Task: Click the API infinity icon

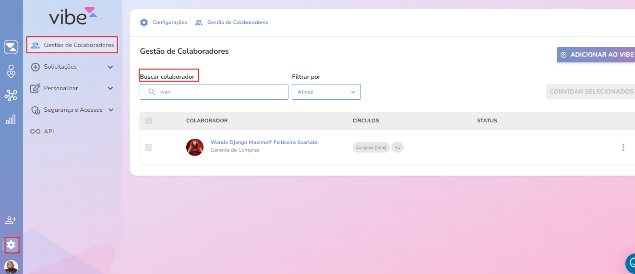Action: (x=35, y=131)
